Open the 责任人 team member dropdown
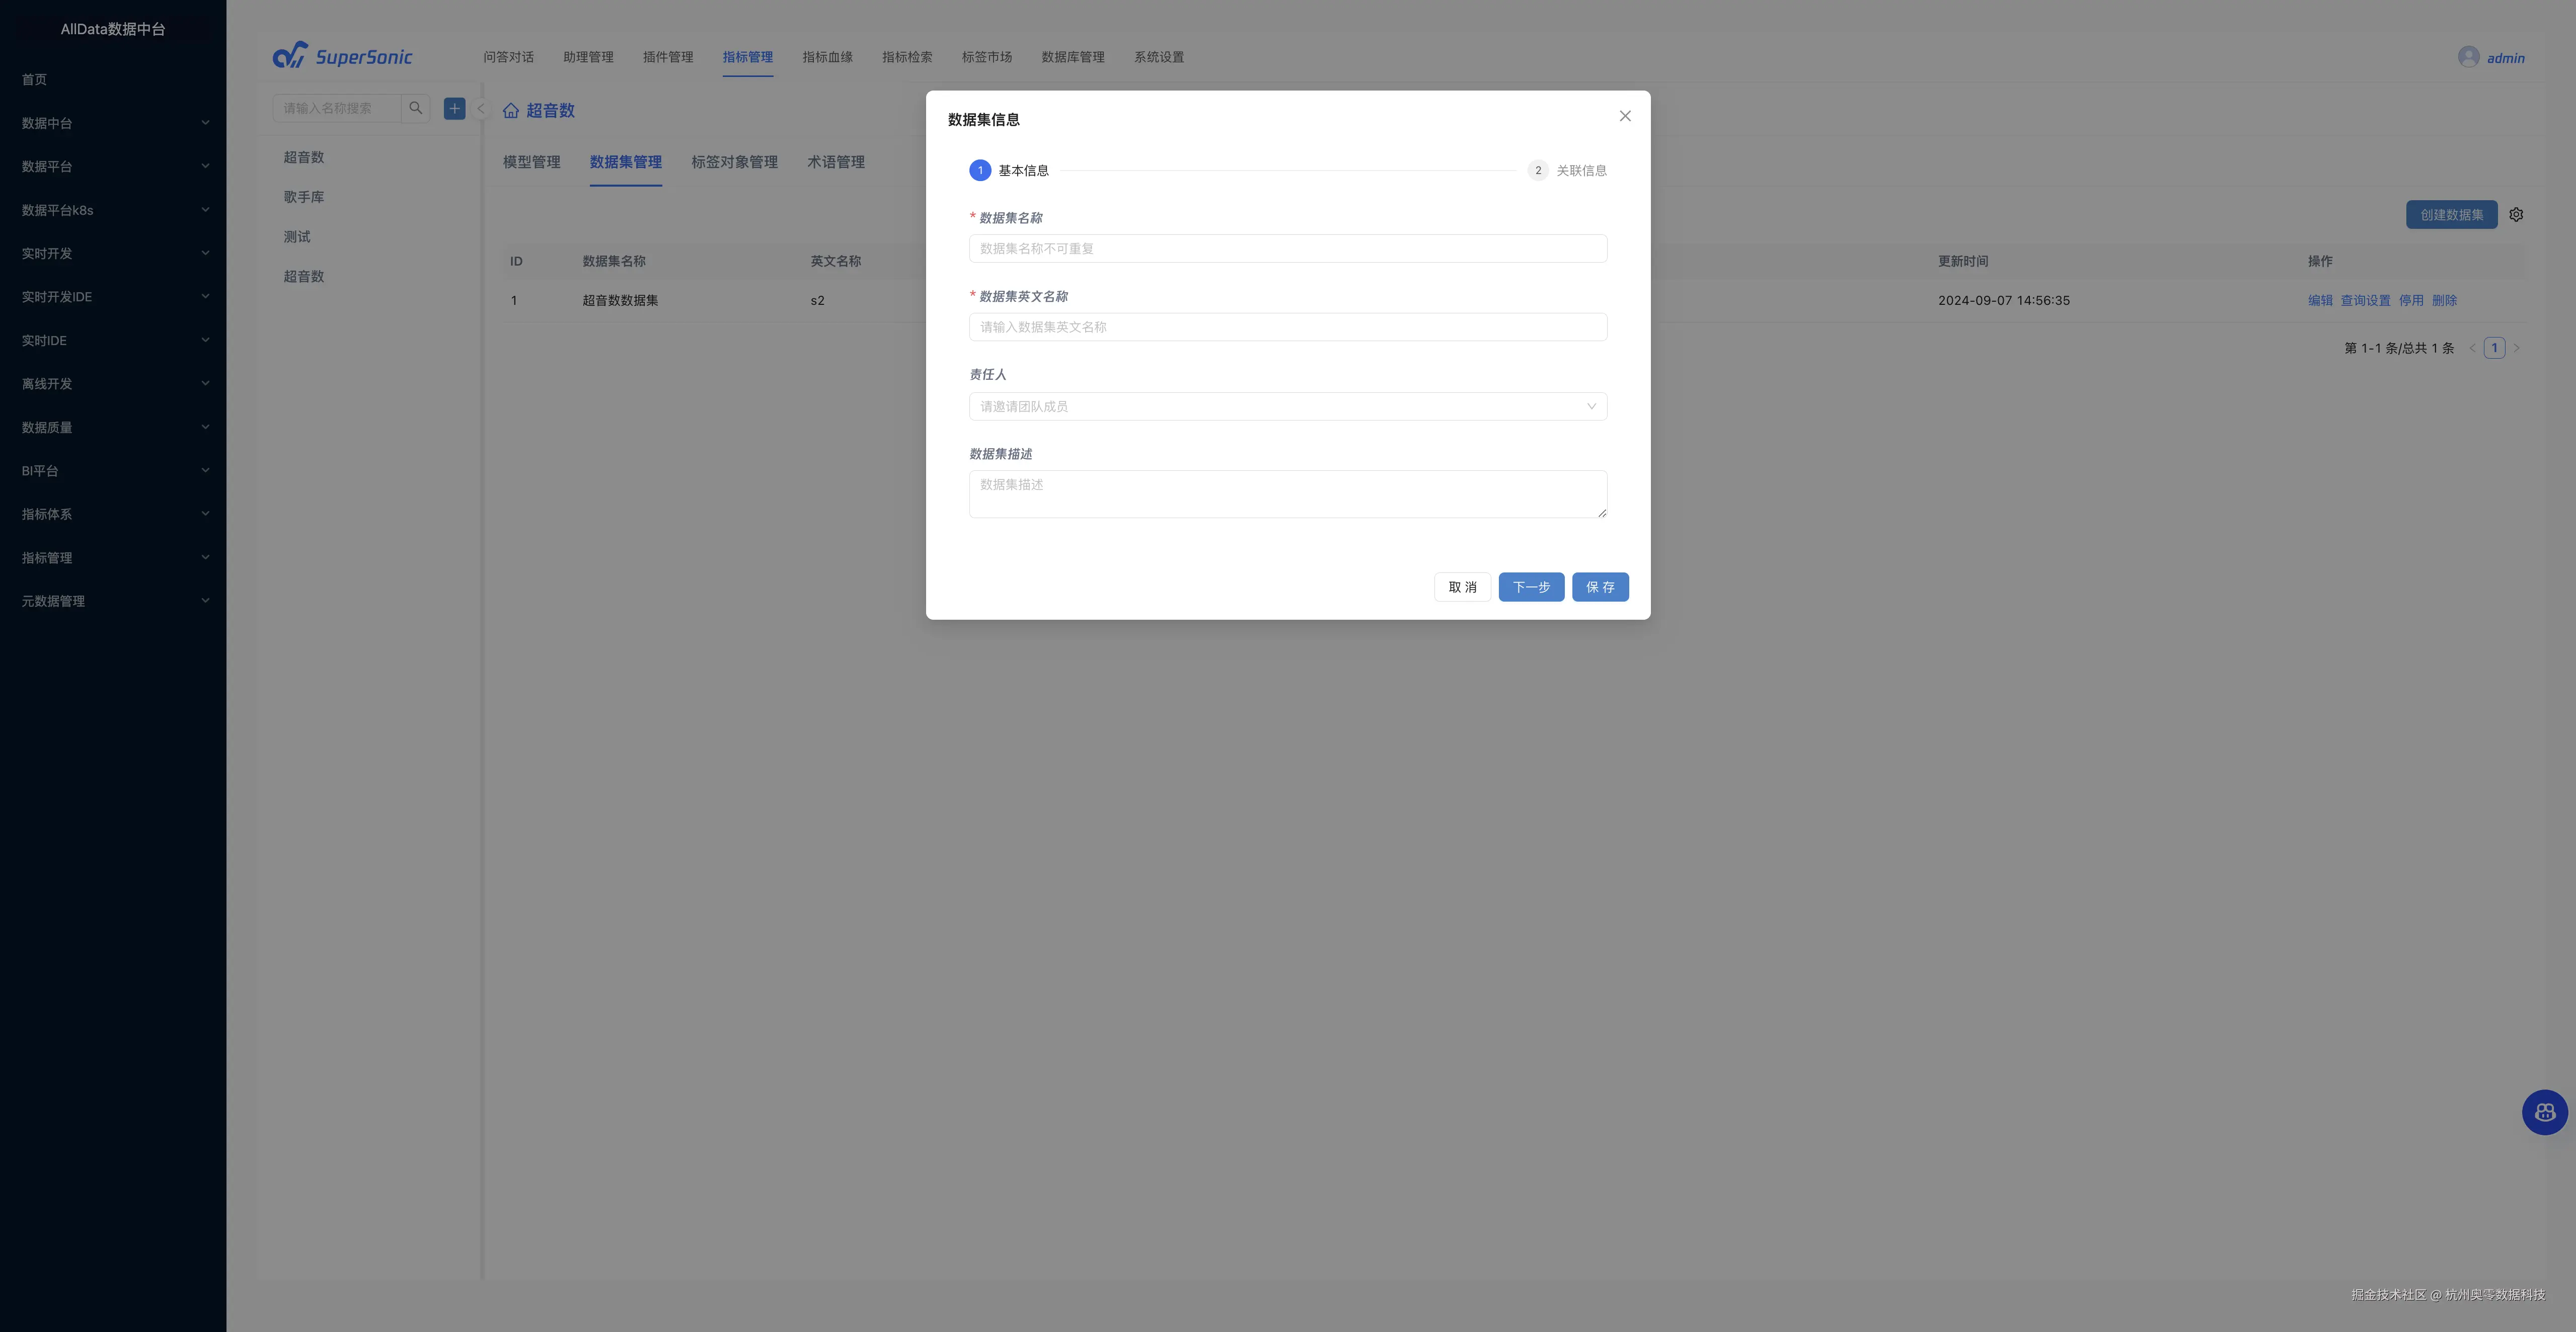The width and height of the screenshot is (2576, 1332). pyautogui.click(x=1287, y=407)
